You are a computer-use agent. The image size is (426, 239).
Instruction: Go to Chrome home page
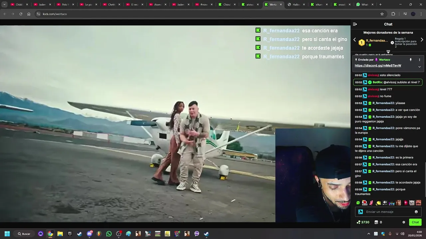29,14
